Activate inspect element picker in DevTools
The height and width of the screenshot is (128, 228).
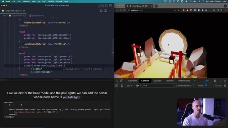(117, 81)
